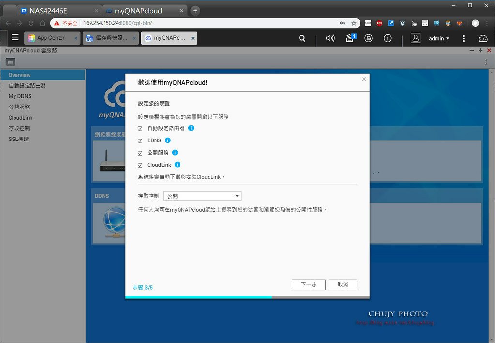Show info for the CloudLink option
Image resolution: width=495 pixels, height=343 pixels.
pyautogui.click(x=178, y=164)
